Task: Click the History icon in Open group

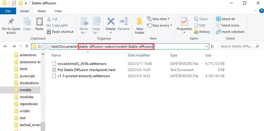Action: click(196, 32)
